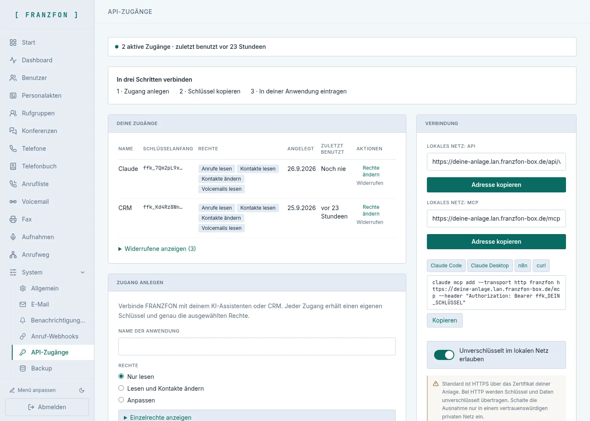590x421 pixels.
Task: Click the Aufnahmen microphone icon
Action: pos(13,237)
